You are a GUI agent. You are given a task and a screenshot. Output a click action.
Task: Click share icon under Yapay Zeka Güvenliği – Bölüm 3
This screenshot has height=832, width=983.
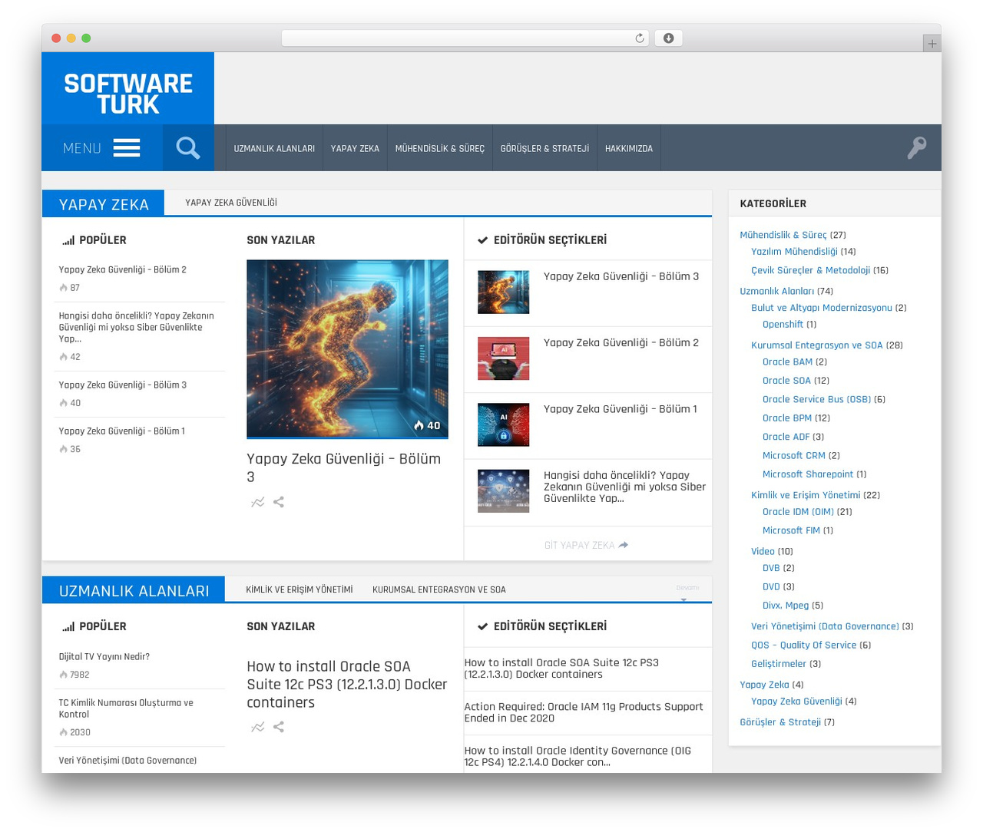279,502
